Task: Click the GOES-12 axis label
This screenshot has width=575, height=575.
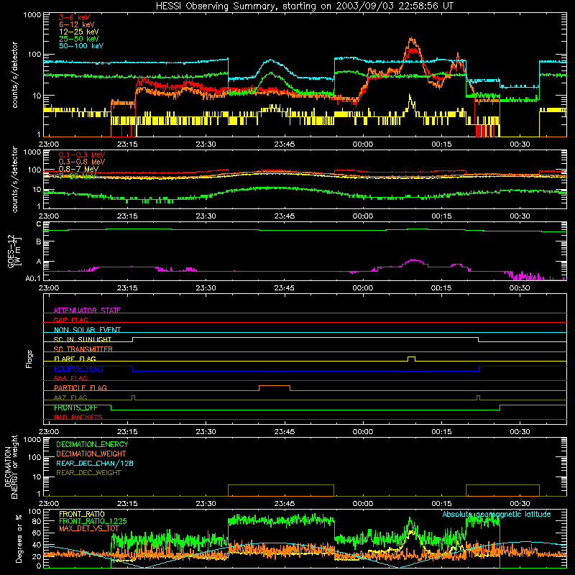Action: (x=14, y=251)
